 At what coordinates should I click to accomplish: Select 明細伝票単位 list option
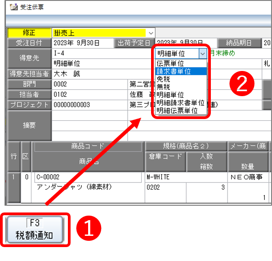tap(181, 111)
